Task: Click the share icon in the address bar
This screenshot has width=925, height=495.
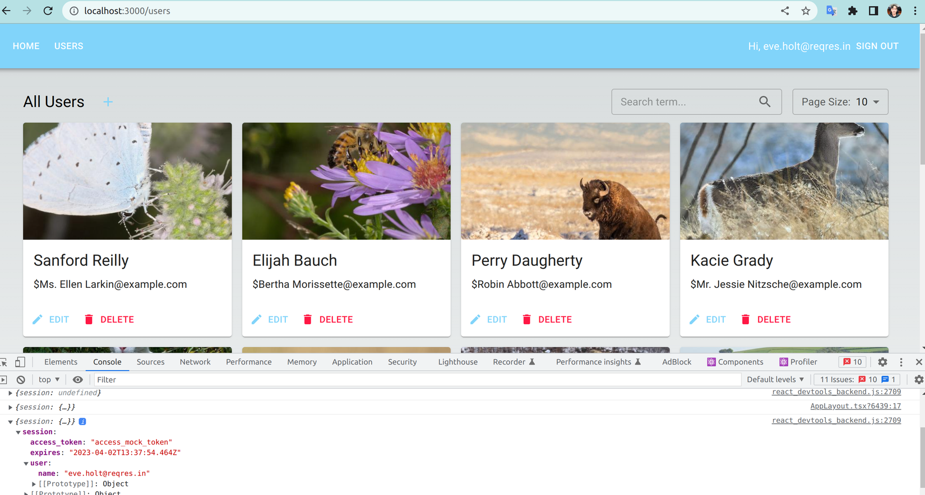Action: click(785, 11)
